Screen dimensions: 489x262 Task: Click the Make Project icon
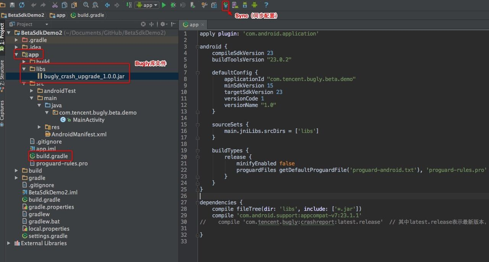129,5
